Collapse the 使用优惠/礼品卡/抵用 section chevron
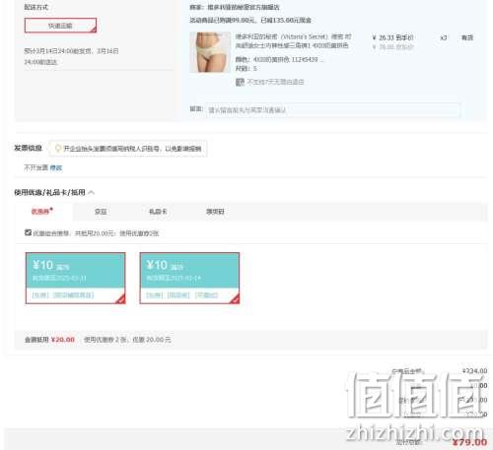 point(92,193)
